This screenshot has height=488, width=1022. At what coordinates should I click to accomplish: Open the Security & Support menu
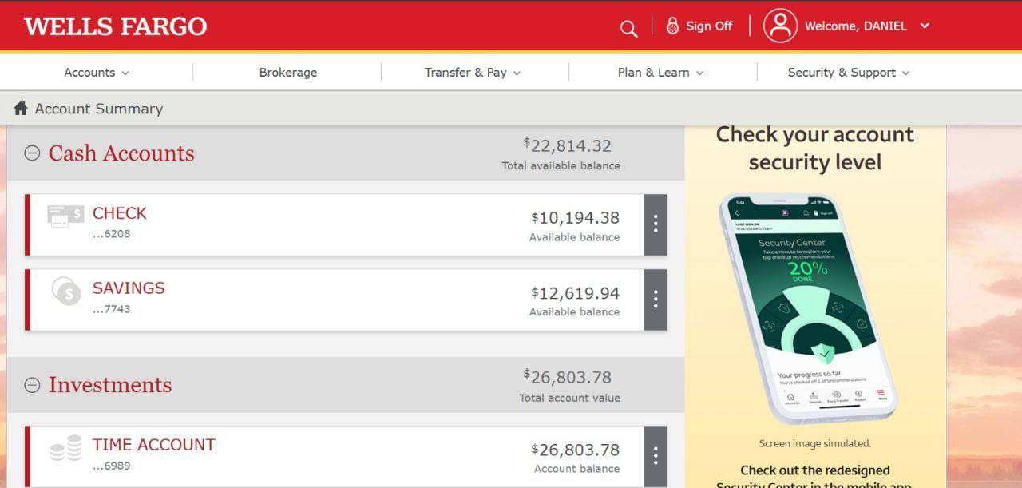tap(848, 73)
